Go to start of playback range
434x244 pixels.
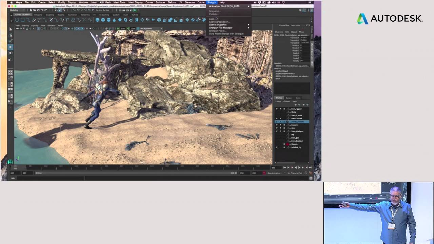pos(284,167)
